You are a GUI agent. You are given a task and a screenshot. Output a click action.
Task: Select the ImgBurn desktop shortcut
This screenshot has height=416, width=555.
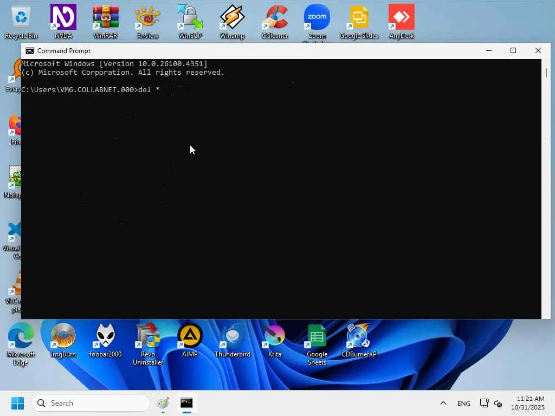point(63,340)
